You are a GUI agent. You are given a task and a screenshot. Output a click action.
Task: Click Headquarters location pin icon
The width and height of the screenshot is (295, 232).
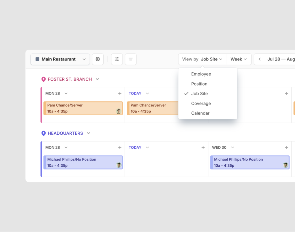click(44, 133)
